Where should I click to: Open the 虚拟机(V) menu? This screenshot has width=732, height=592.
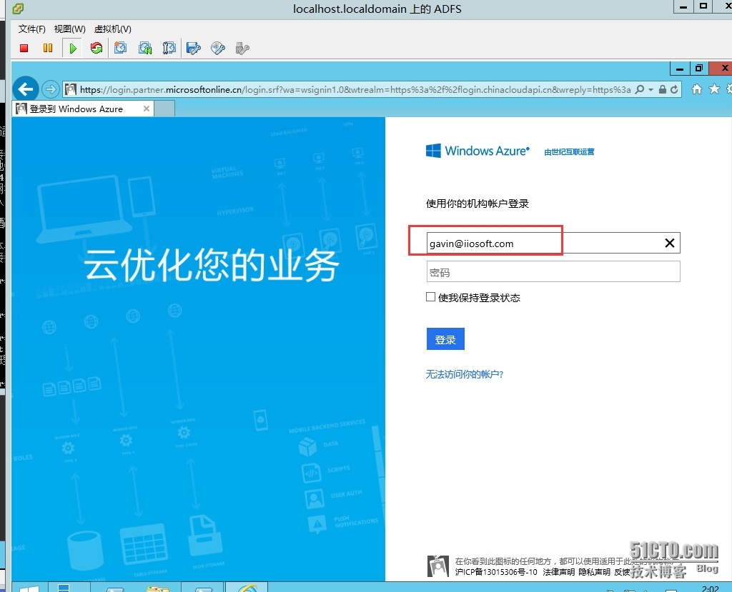(x=112, y=29)
